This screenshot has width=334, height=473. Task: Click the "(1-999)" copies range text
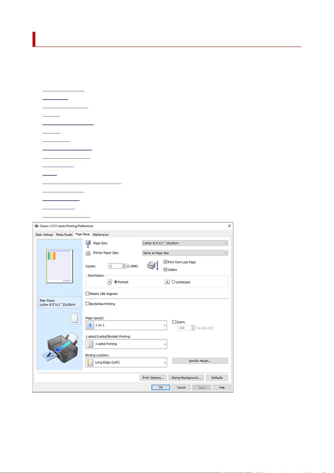(x=132, y=266)
